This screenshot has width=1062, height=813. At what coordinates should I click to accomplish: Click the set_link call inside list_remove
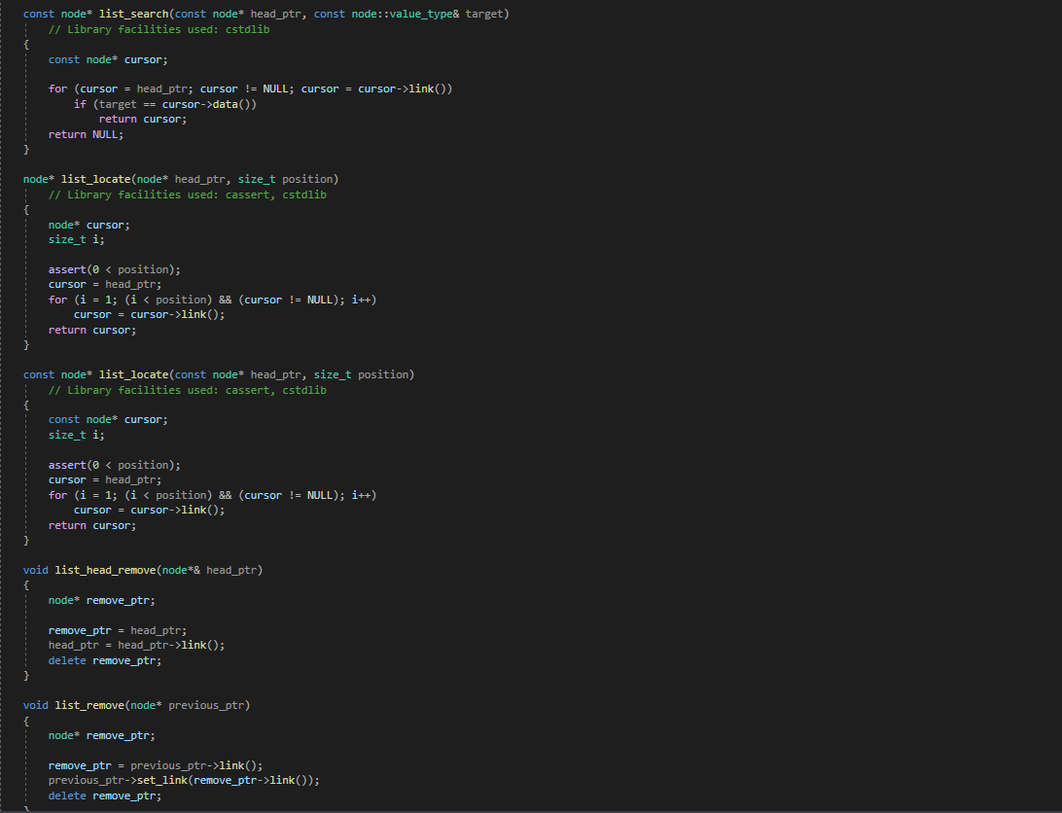(164, 780)
